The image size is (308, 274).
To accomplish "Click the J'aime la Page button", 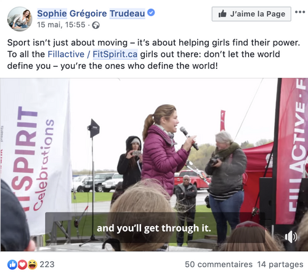I will tap(251, 14).
